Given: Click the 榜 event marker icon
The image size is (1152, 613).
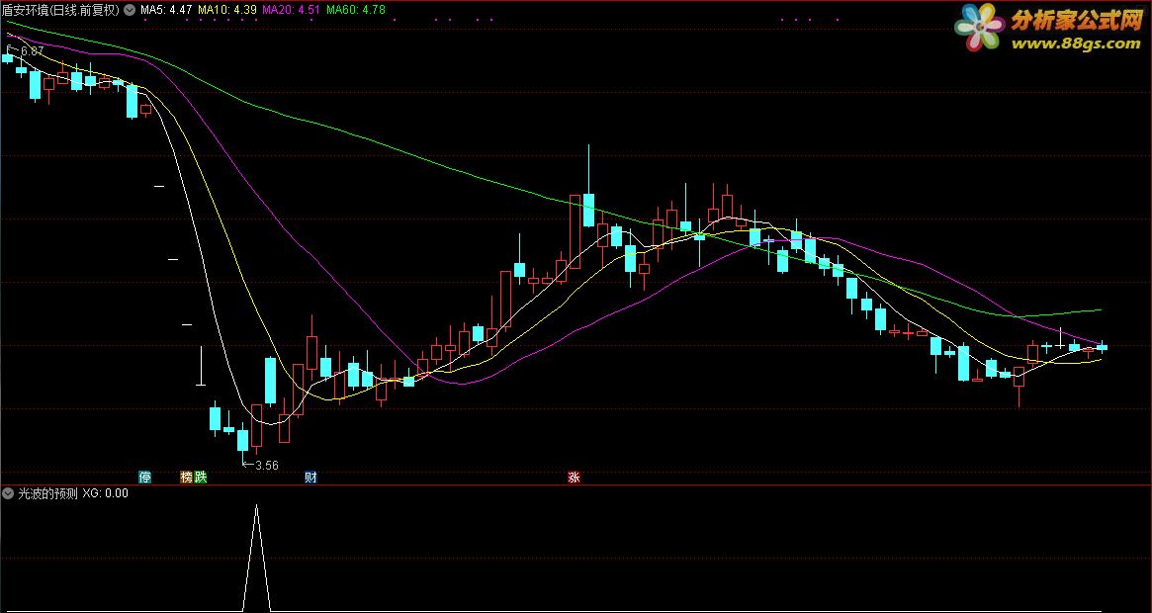Looking at the screenshot, I should tap(187, 477).
